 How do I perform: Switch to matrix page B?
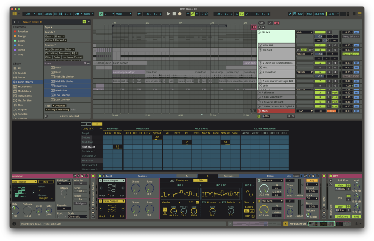97,124
